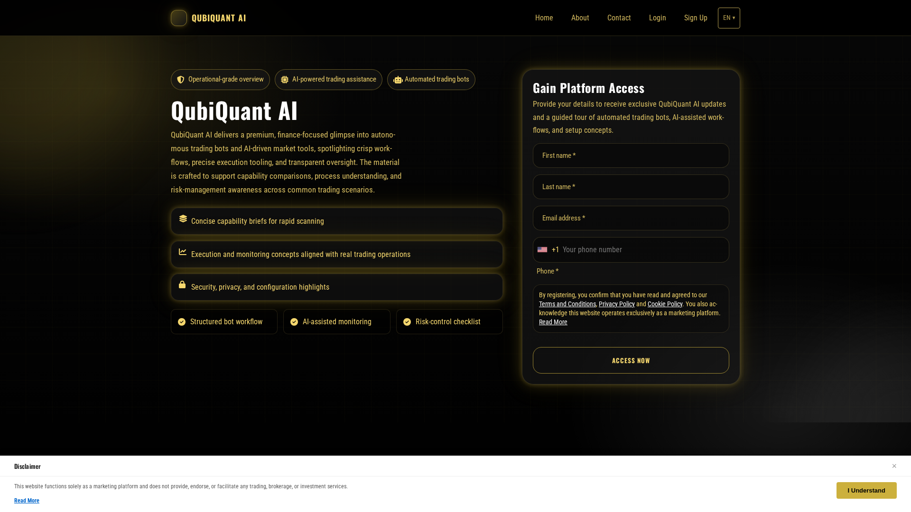Select the AI-powered trading assistance pill
This screenshot has height=512, width=911.
pos(328,80)
